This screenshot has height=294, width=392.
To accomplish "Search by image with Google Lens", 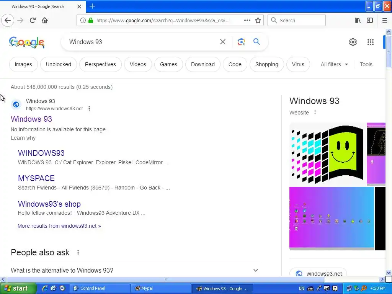I will click(241, 42).
